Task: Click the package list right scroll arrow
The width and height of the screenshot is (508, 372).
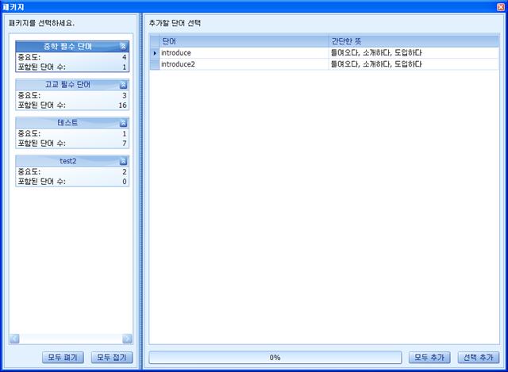Action: (x=127, y=339)
